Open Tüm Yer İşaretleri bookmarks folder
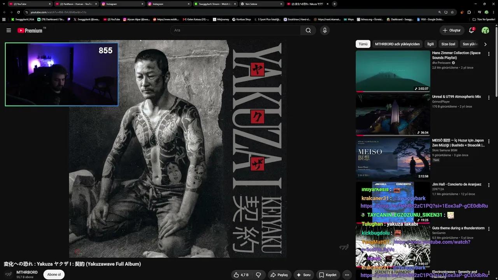 (x=484, y=19)
